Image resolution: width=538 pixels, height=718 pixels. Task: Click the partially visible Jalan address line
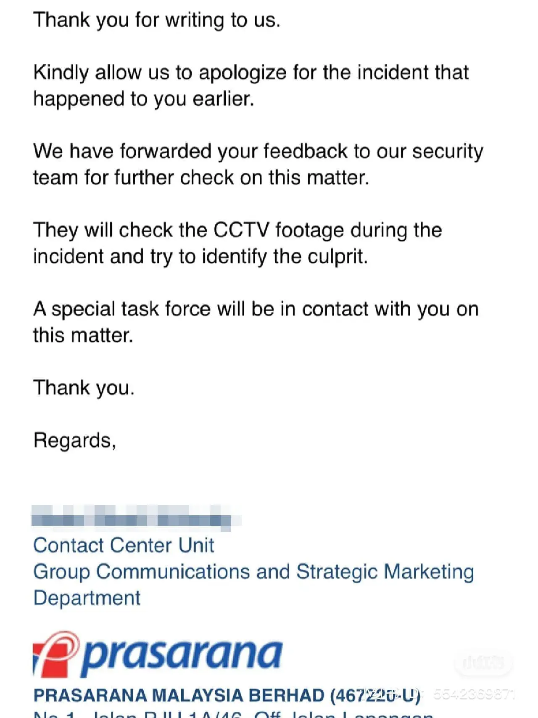[x=233, y=714]
